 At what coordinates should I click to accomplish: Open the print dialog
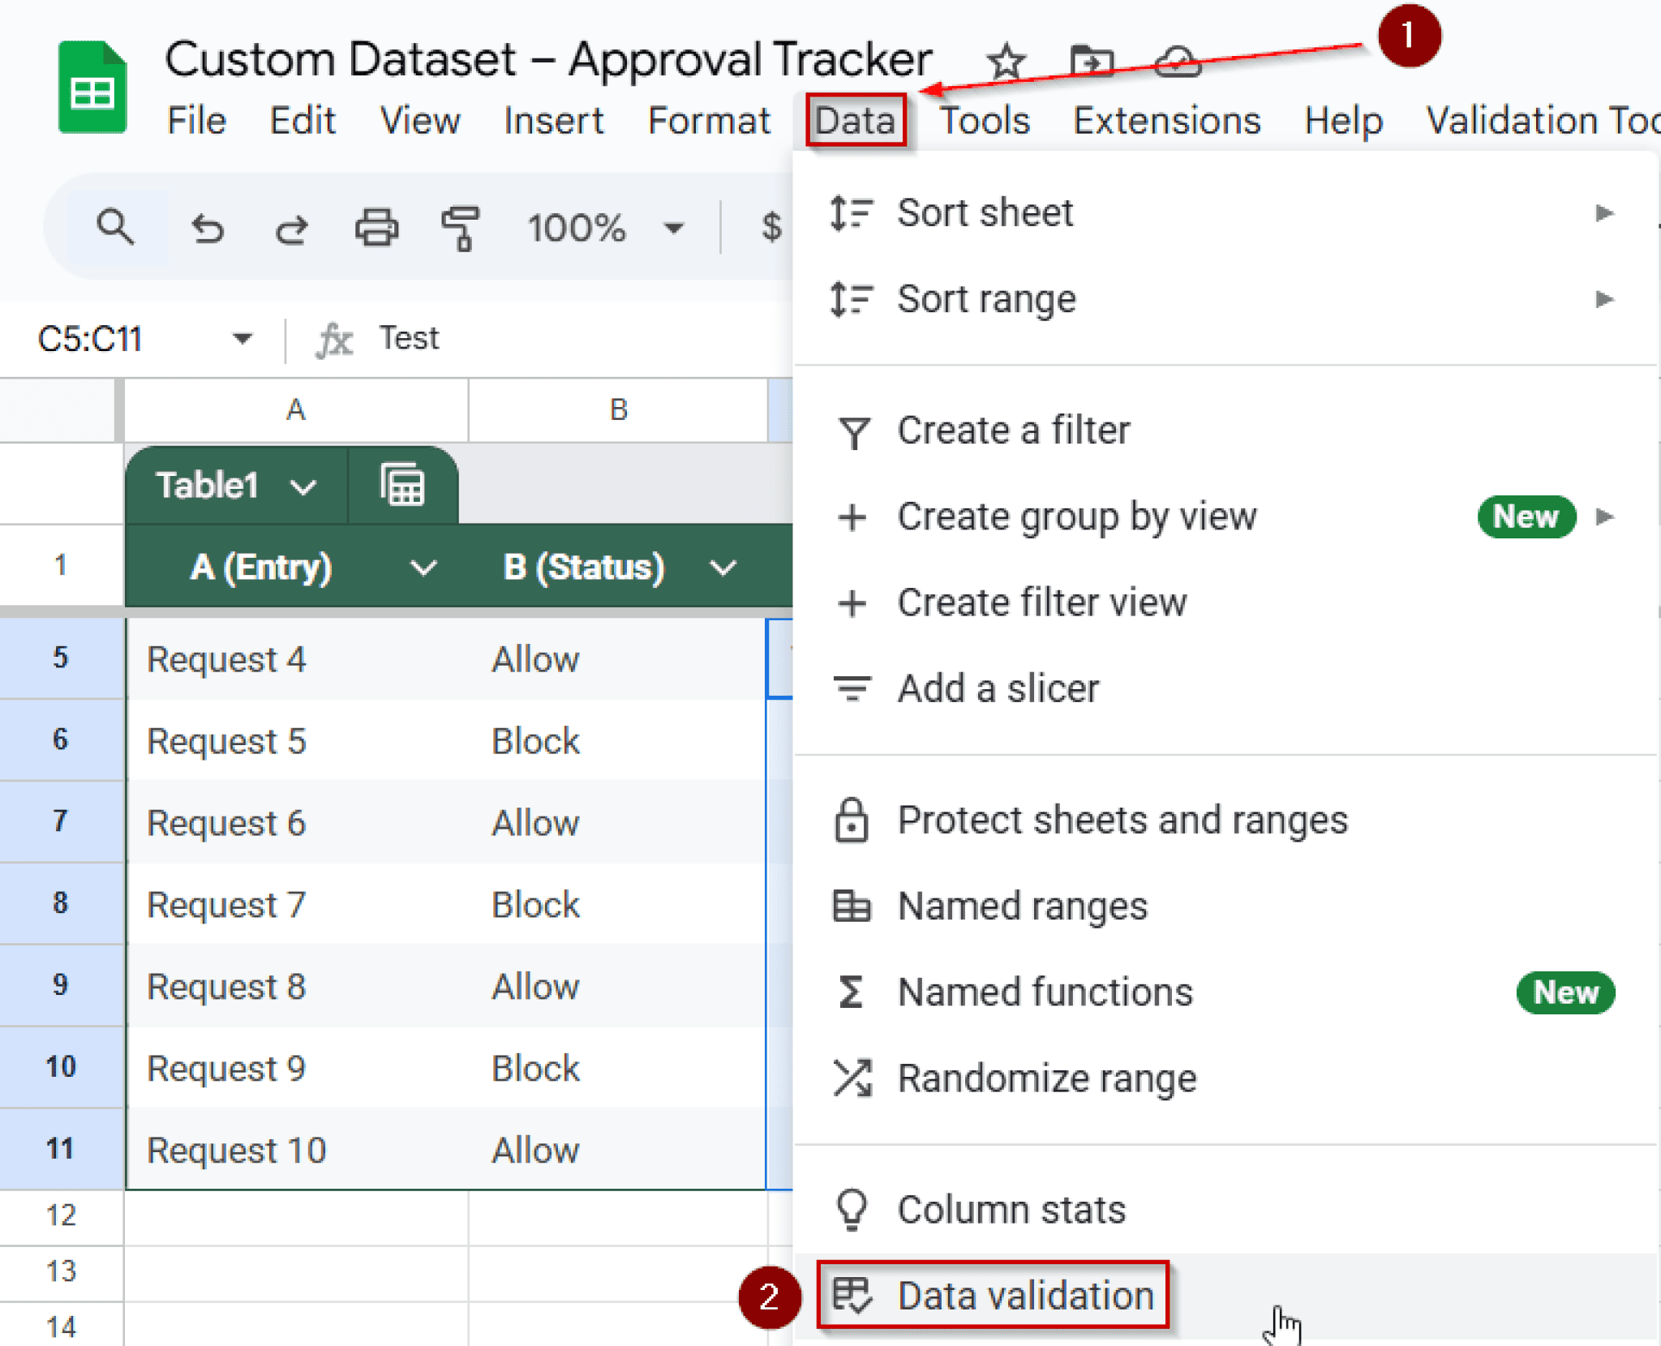(376, 228)
